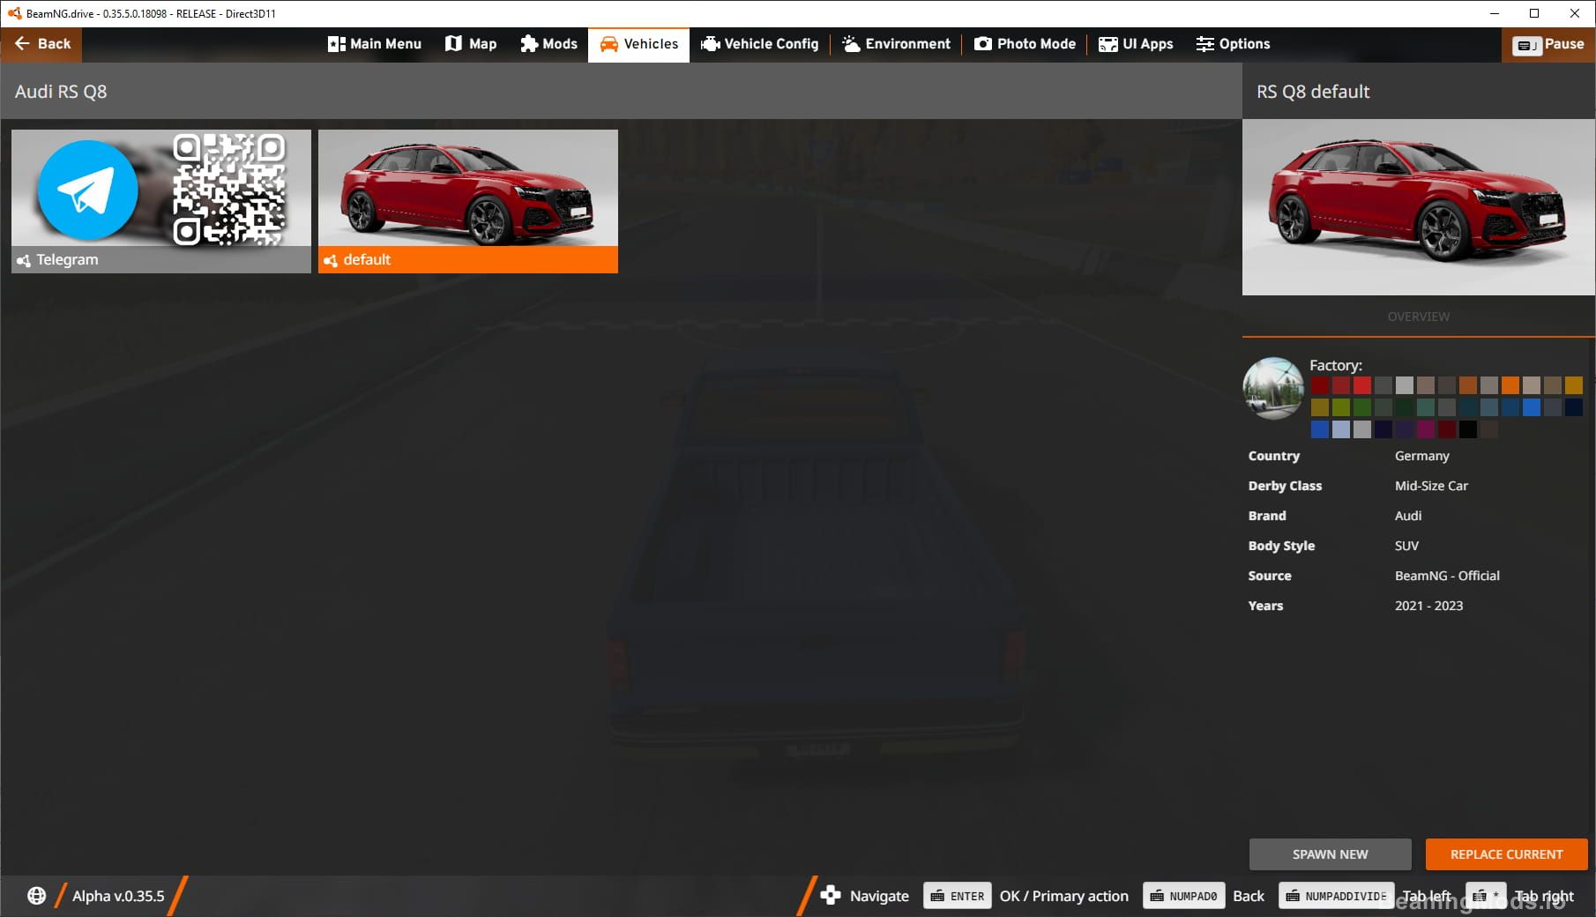Click the NUMPADDIVIDE key hint

(x=1337, y=896)
